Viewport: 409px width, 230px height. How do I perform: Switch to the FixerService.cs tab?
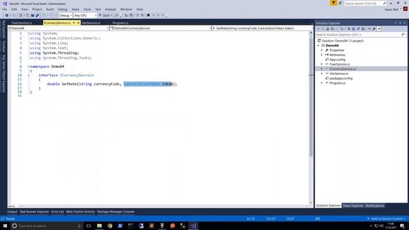pyautogui.click(x=22, y=23)
